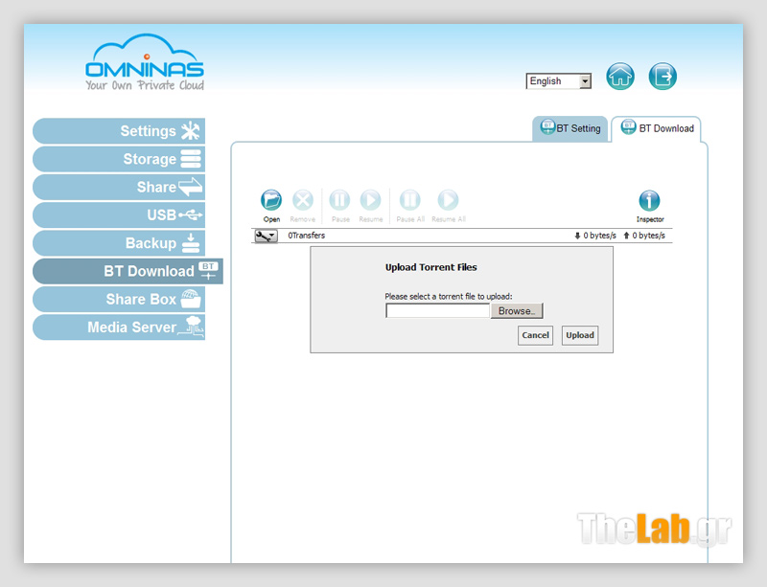Viewport: 767px width, 587px height.
Task: Click the Pause All icon
Action: click(409, 200)
